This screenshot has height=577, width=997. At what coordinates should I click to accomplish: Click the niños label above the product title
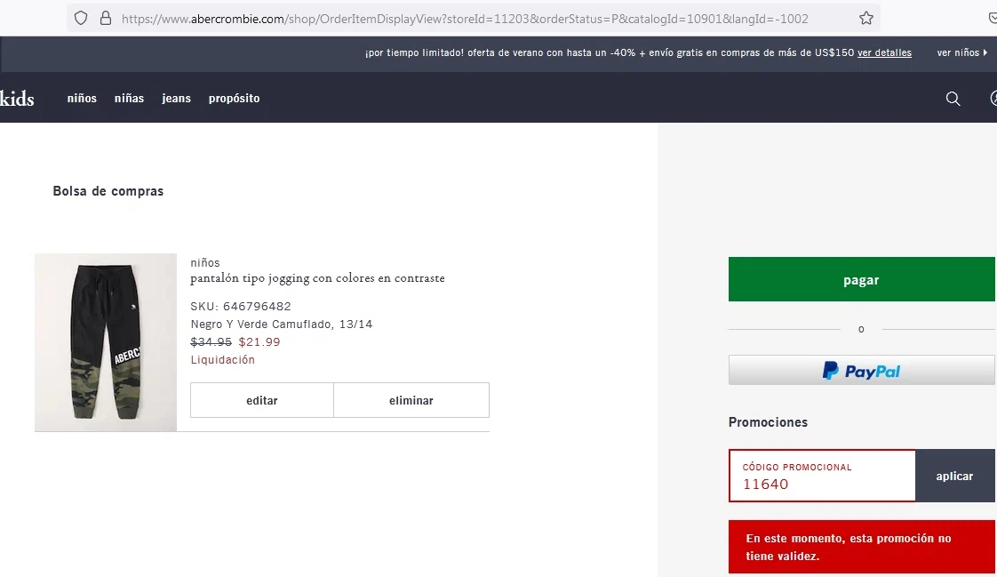204,263
